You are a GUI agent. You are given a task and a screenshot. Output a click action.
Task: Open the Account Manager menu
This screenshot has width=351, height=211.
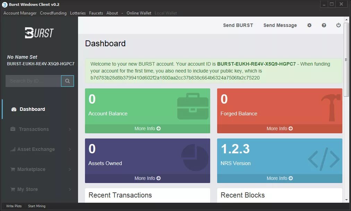click(x=20, y=13)
